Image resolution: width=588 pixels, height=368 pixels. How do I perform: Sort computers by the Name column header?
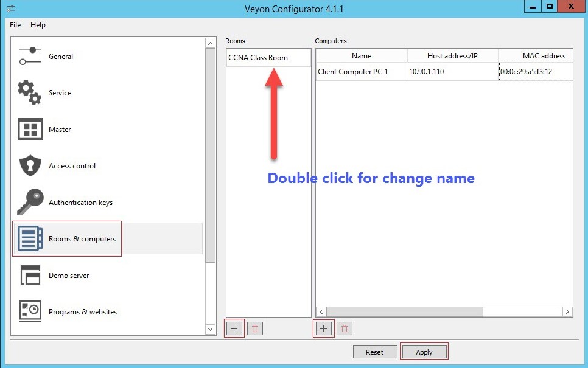(x=361, y=55)
